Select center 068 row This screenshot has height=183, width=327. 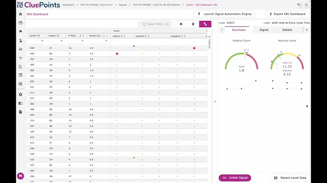click(117, 109)
